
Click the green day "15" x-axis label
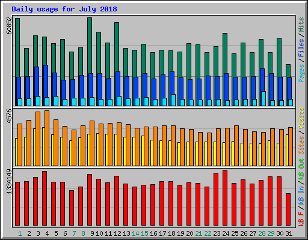coord(144,233)
